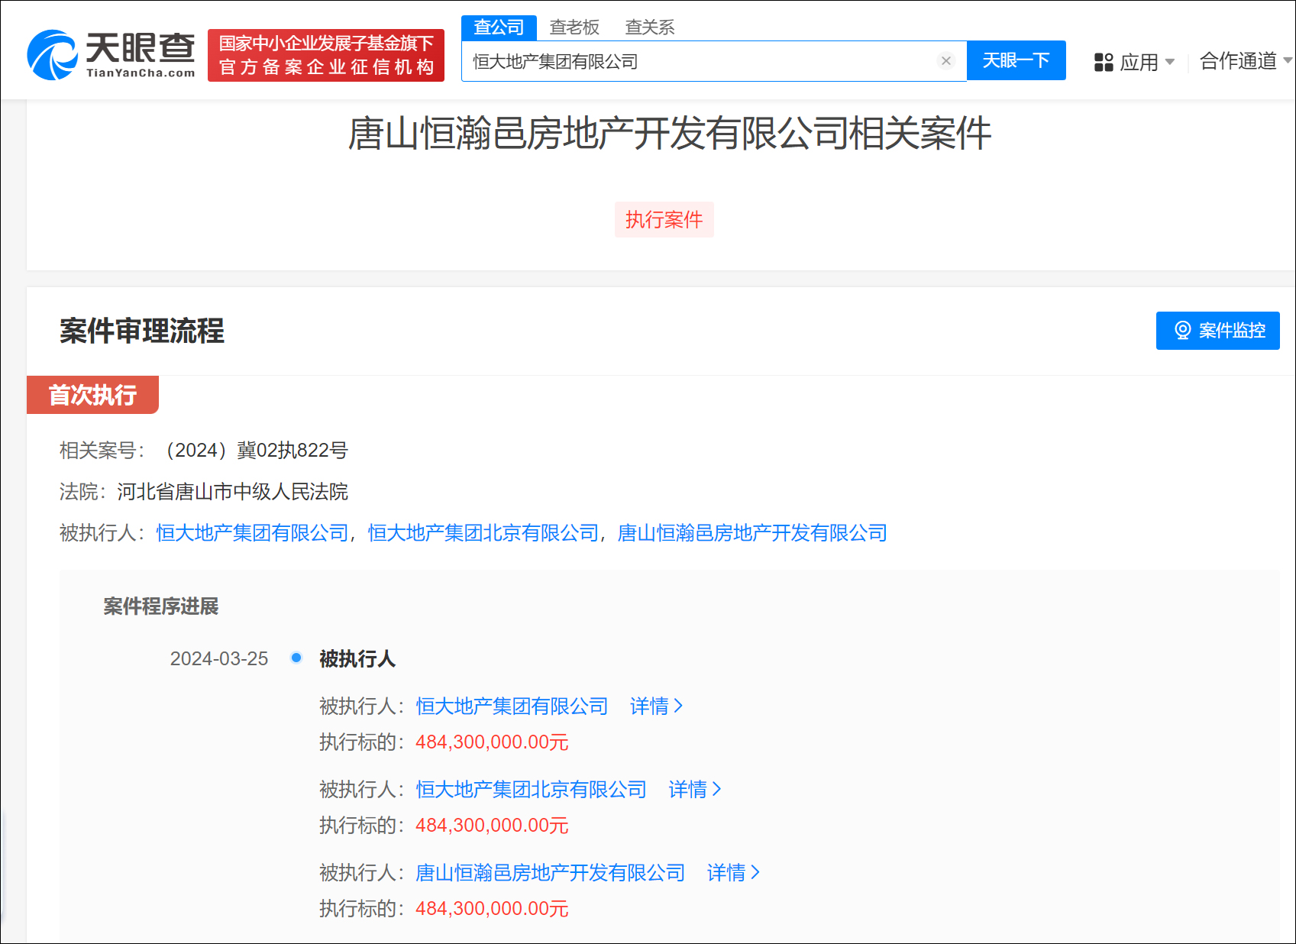Click the 执行案件 tag
Screen dimensions: 1296x944
(664, 220)
